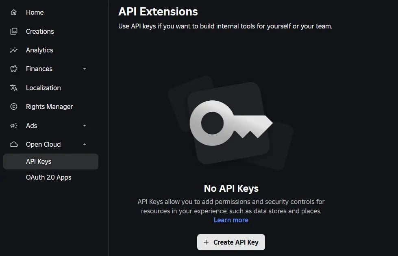Click the Rights Manager copyright icon

(x=14, y=106)
